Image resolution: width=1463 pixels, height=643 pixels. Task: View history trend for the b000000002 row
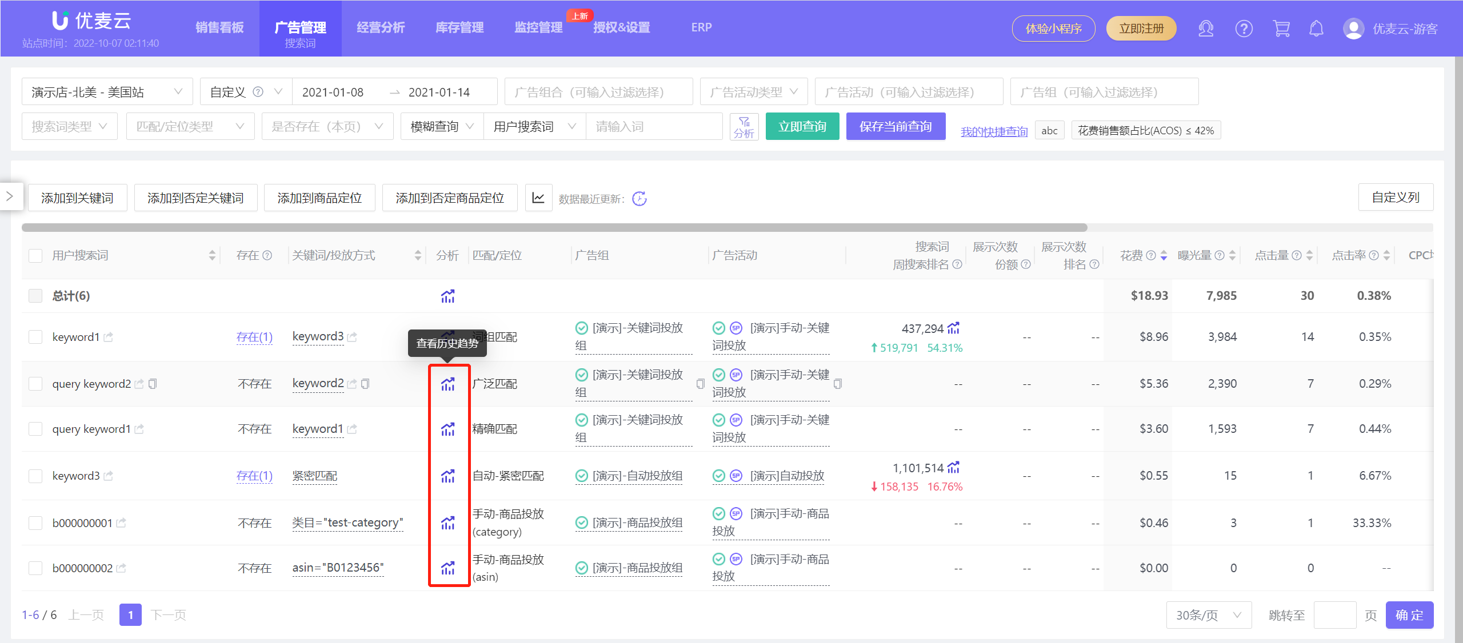(x=447, y=568)
